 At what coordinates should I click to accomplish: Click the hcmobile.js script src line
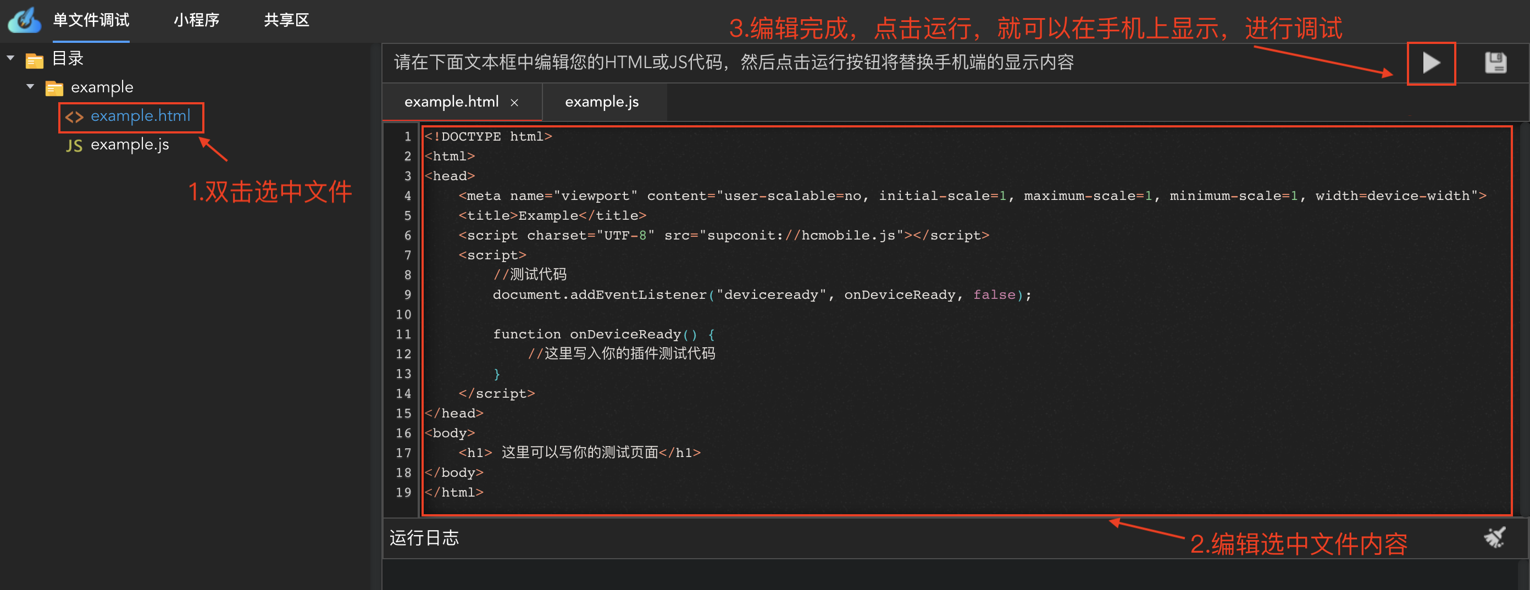pos(723,236)
